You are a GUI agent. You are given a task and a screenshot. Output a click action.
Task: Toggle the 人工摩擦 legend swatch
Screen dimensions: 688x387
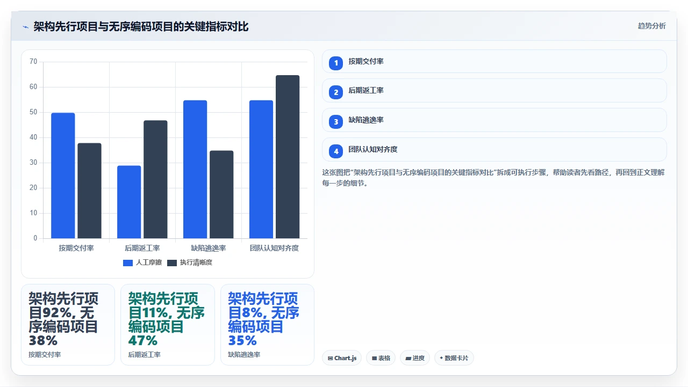coord(128,263)
